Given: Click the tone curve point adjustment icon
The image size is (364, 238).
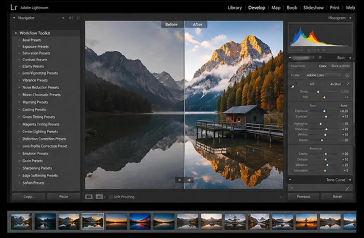Looking at the screenshot, I should [347, 188].
